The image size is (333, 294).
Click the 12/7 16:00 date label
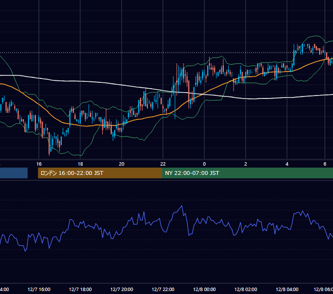tap(39, 289)
